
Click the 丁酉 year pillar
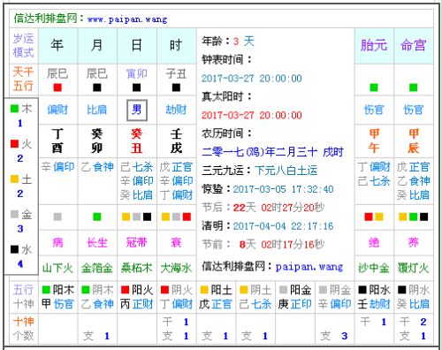coord(57,141)
